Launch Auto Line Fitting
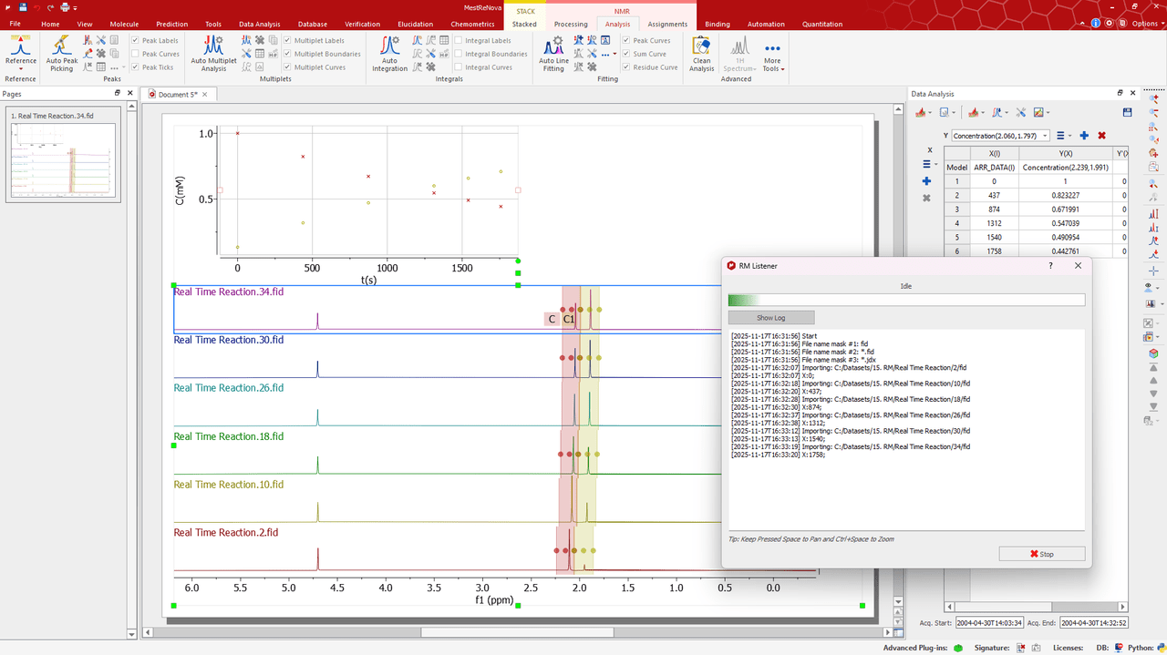Screen dimensions: 1167x655 (553, 54)
